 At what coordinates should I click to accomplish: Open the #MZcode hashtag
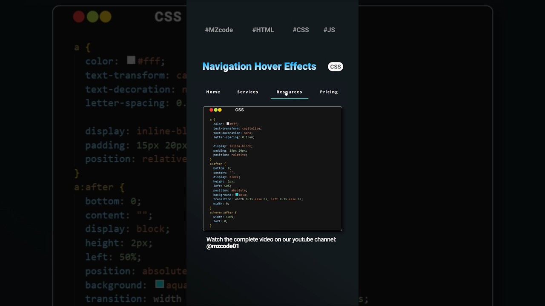pyautogui.click(x=219, y=30)
